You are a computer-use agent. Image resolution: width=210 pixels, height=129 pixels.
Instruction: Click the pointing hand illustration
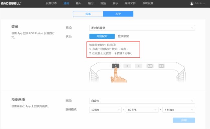118,75
